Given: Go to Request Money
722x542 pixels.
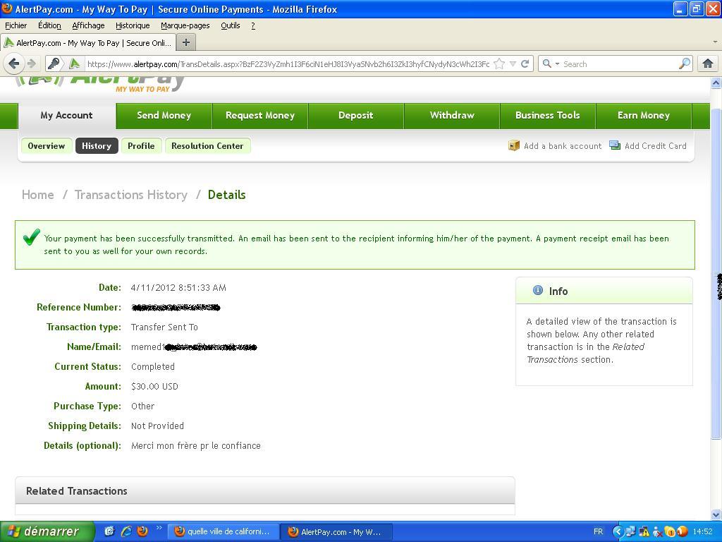Looking at the screenshot, I should 260,115.
